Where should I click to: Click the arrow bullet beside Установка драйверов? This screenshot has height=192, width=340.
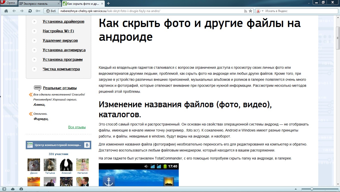point(34,21)
